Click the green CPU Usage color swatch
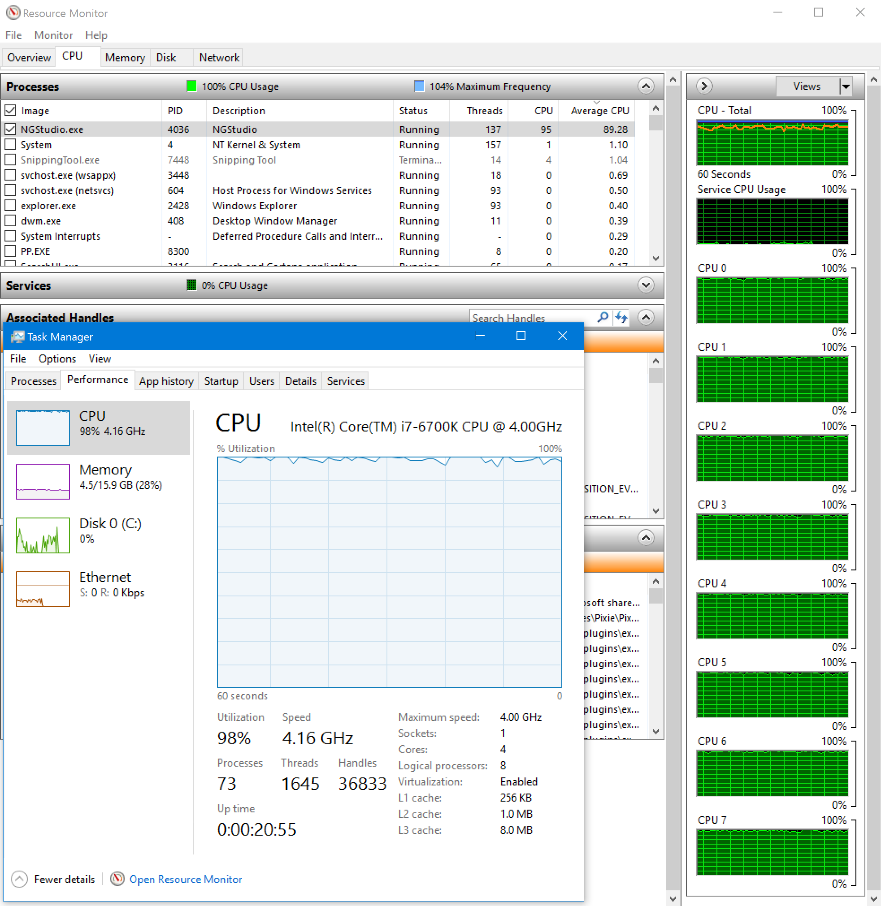The height and width of the screenshot is (906, 881). coord(191,86)
